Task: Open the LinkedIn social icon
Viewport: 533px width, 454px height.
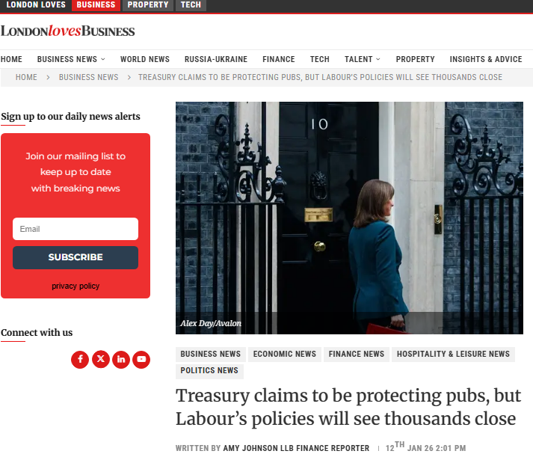Action: (121, 359)
